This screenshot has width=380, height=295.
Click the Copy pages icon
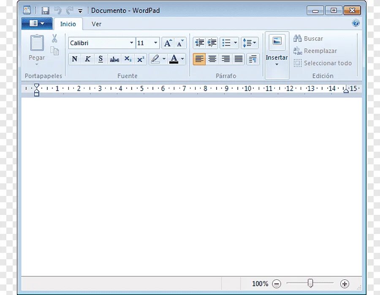tap(55, 51)
